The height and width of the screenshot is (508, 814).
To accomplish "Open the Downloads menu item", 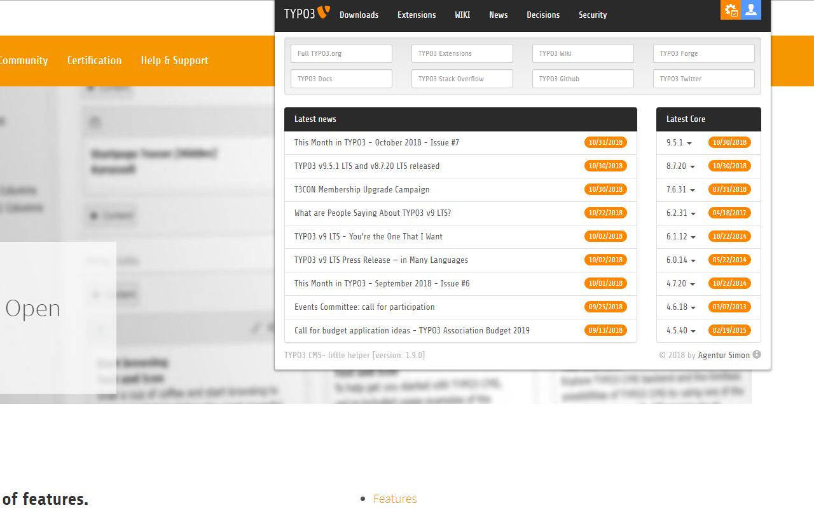I will tap(359, 15).
